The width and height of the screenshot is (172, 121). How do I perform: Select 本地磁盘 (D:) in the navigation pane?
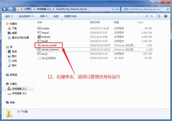[x=19, y=93]
